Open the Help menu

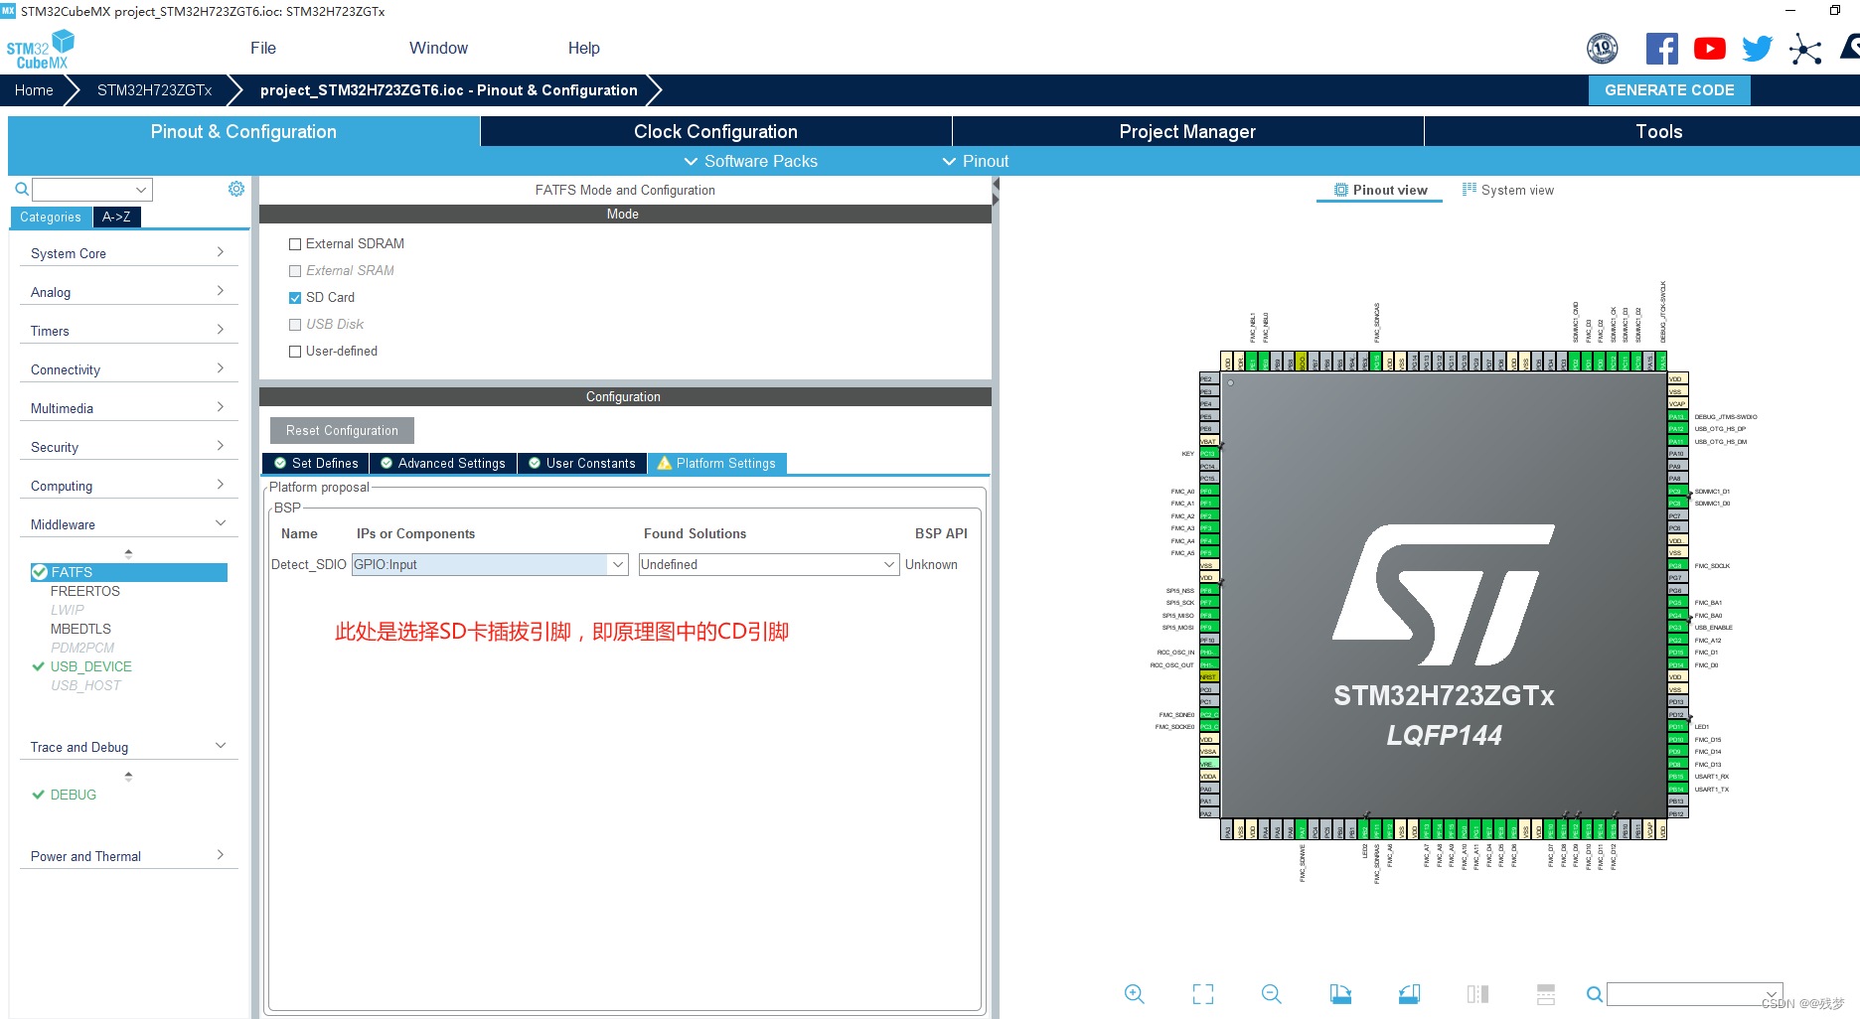pos(583,48)
